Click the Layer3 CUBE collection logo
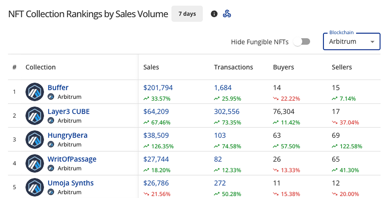The height and width of the screenshot is (198, 390). pos(35,116)
